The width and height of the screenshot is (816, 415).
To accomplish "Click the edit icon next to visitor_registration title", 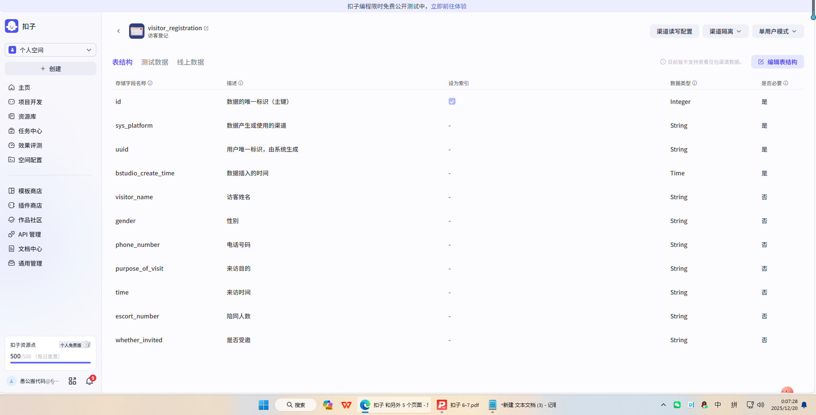I will click(207, 28).
